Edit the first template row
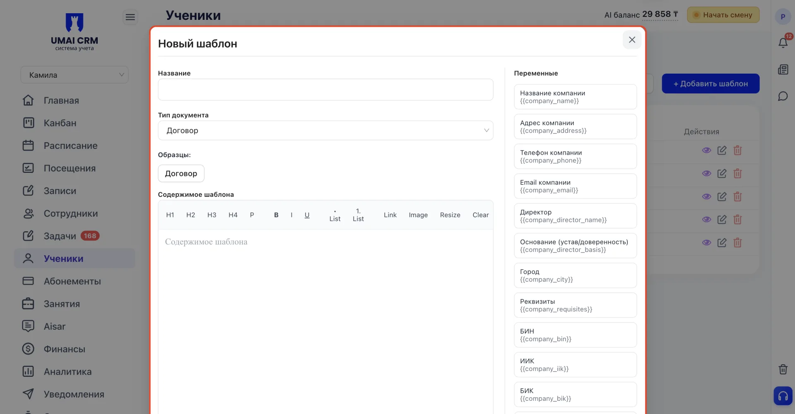795x414 pixels. 722,151
